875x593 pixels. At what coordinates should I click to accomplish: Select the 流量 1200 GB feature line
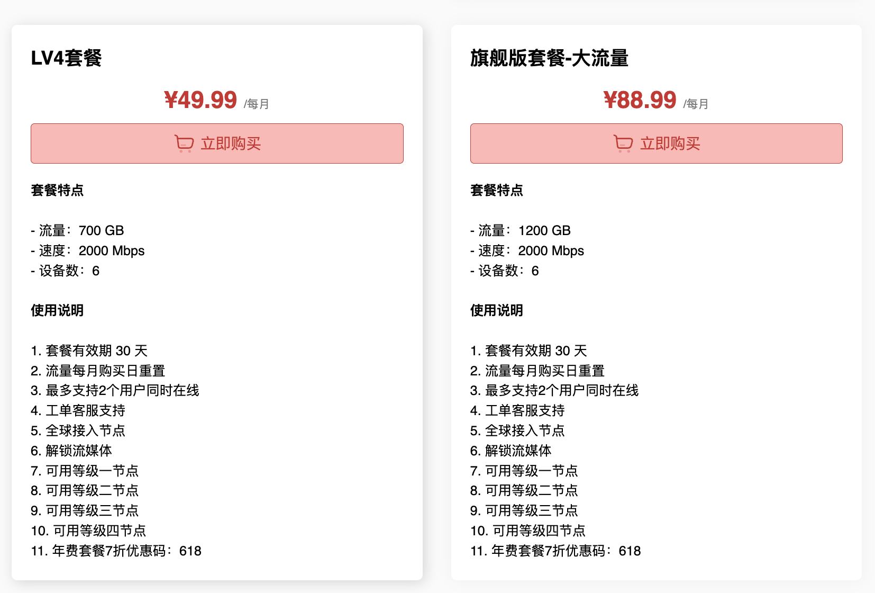pyautogui.click(x=519, y=230)
